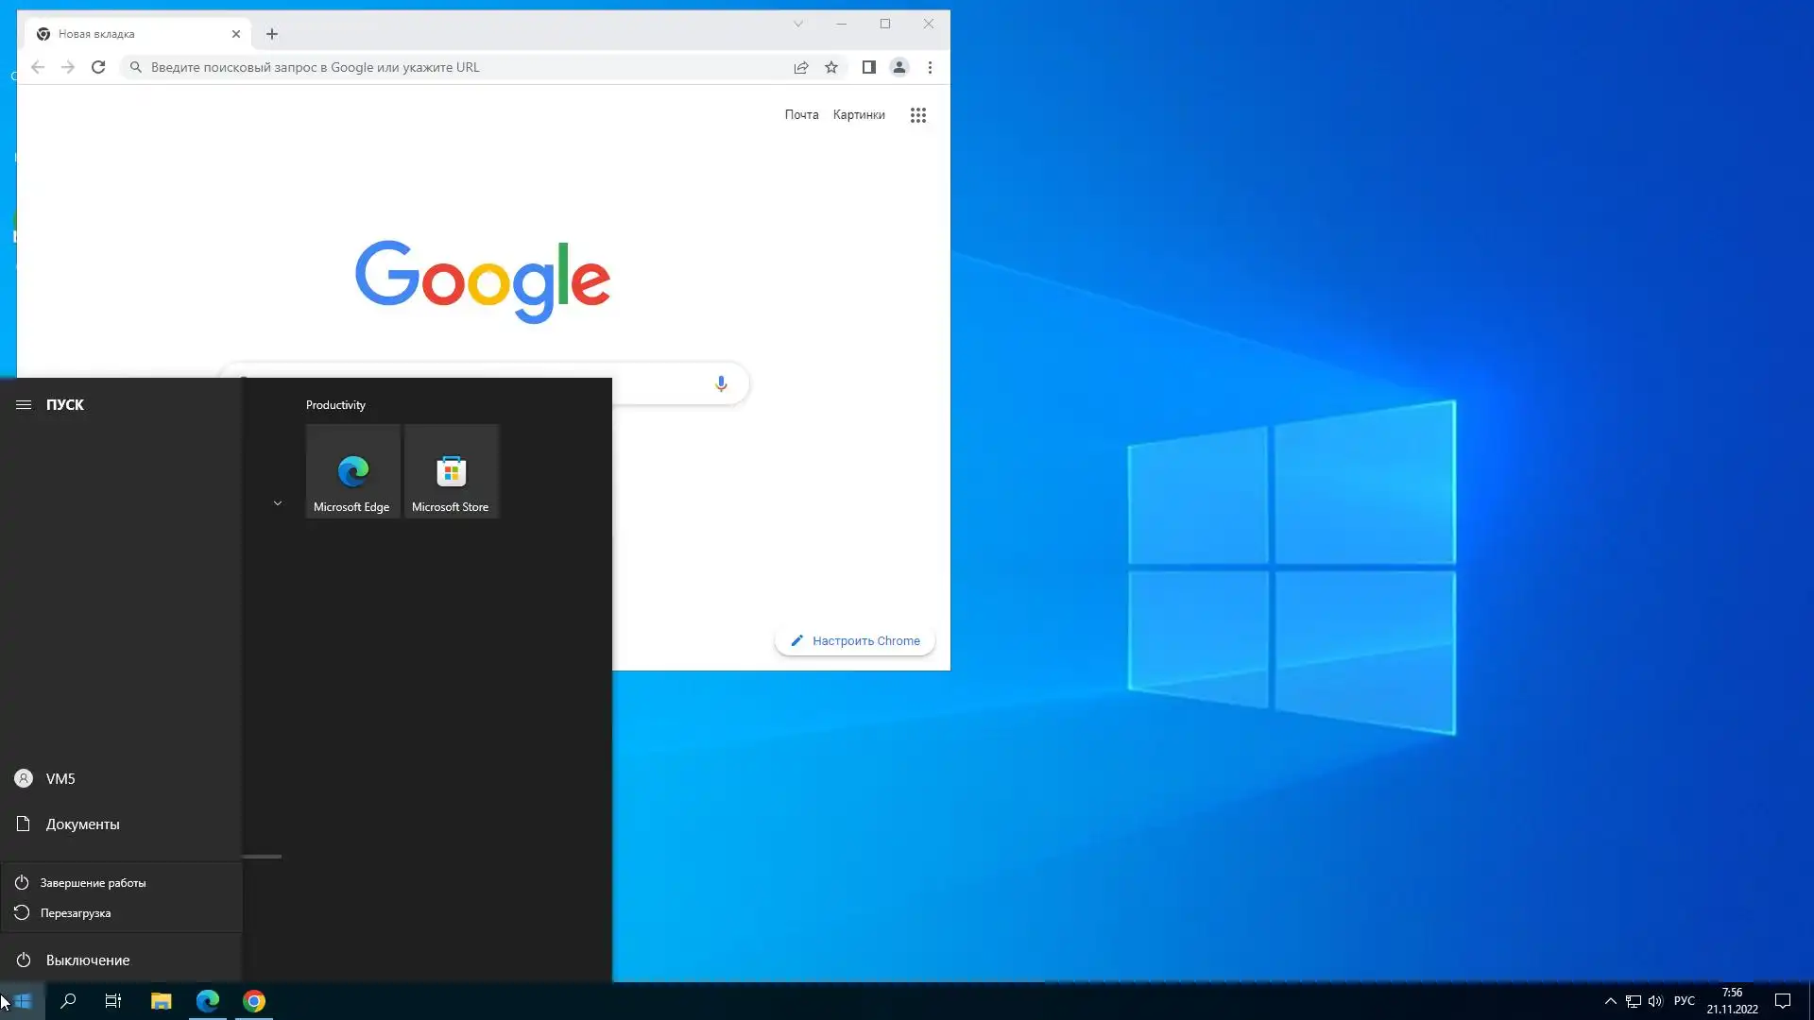Reload the current page
This screenshot has width=1814, height=1020.
click(98, 67)
